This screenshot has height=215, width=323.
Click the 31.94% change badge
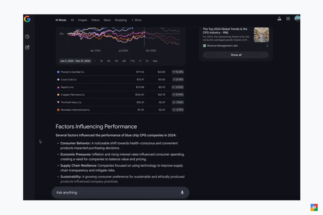178,95
